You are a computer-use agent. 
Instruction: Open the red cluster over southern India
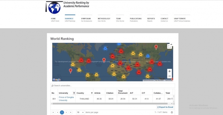tap(139, 72)
